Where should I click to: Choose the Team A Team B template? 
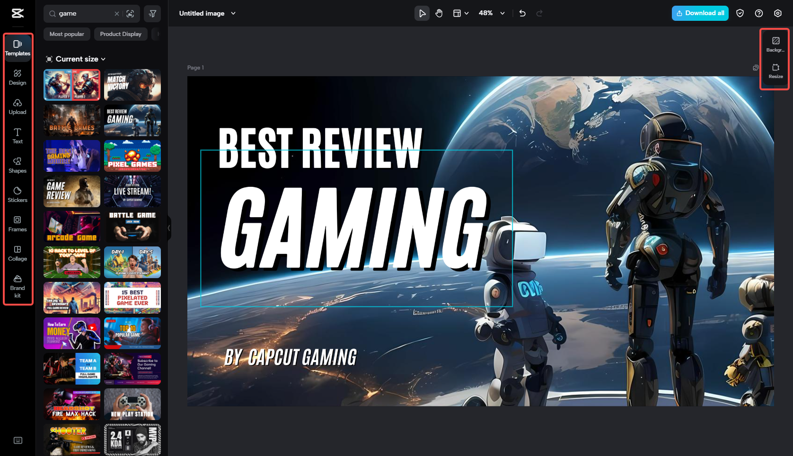point(72,369)
